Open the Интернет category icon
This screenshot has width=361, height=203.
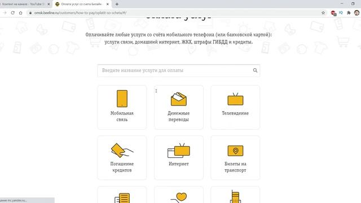pyautogui.click(x=179, y=151)
